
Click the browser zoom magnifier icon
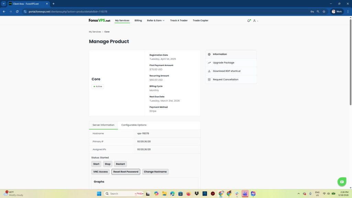[x=318, y=11]
